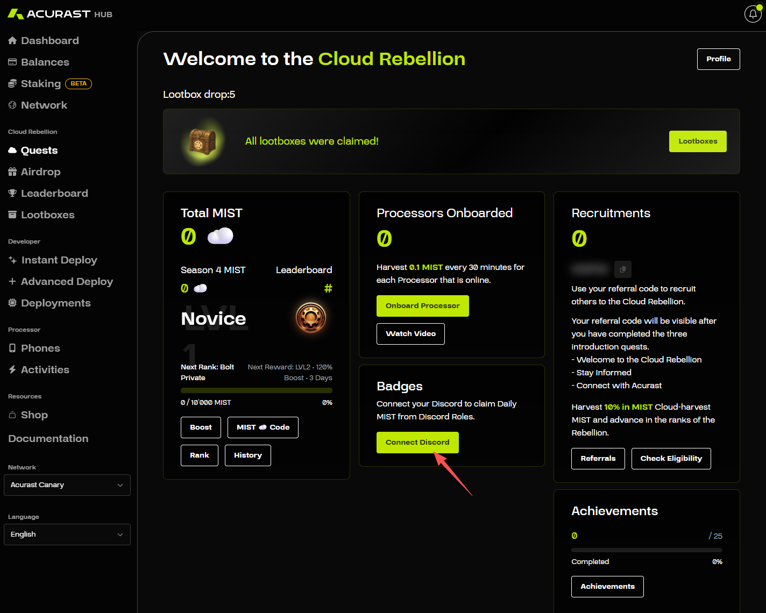Viewport: 766px width, 613px height.
Task: Open Staking in the sidebar
Action: 41,84
